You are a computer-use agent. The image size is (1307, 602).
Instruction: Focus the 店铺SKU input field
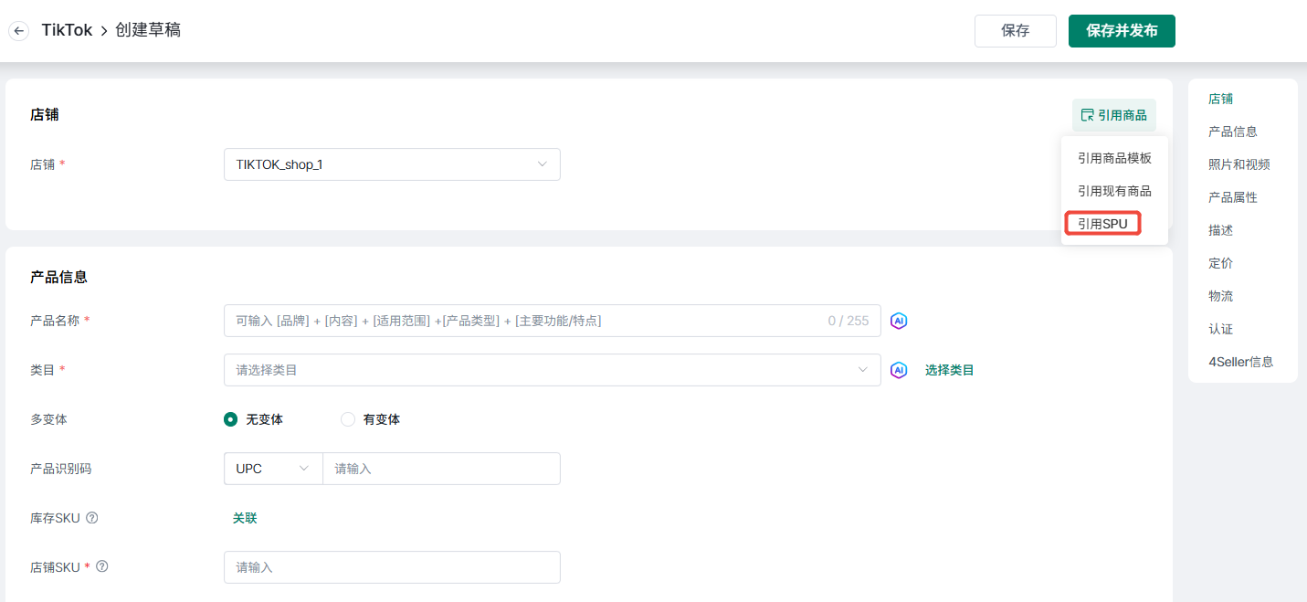pos(392,567)
